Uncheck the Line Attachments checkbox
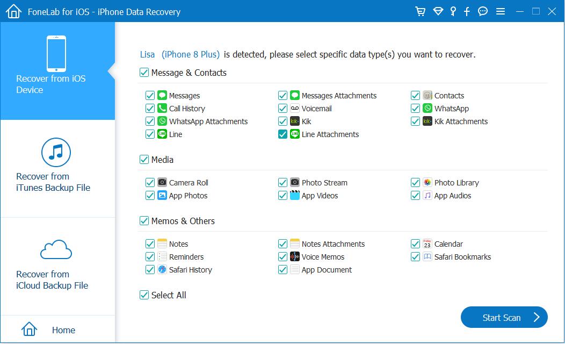Image resolution: width=565 pixels, height=344 pixels. (282, 134)
